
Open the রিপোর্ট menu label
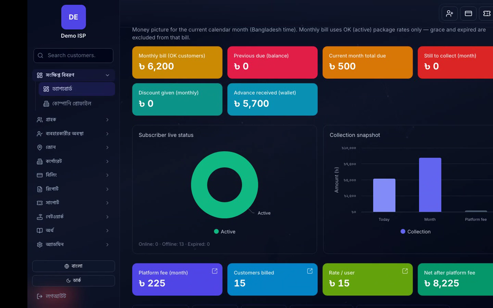(52, 189)
